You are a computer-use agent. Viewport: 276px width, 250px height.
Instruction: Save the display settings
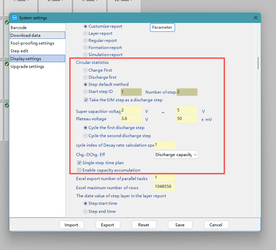180,225
